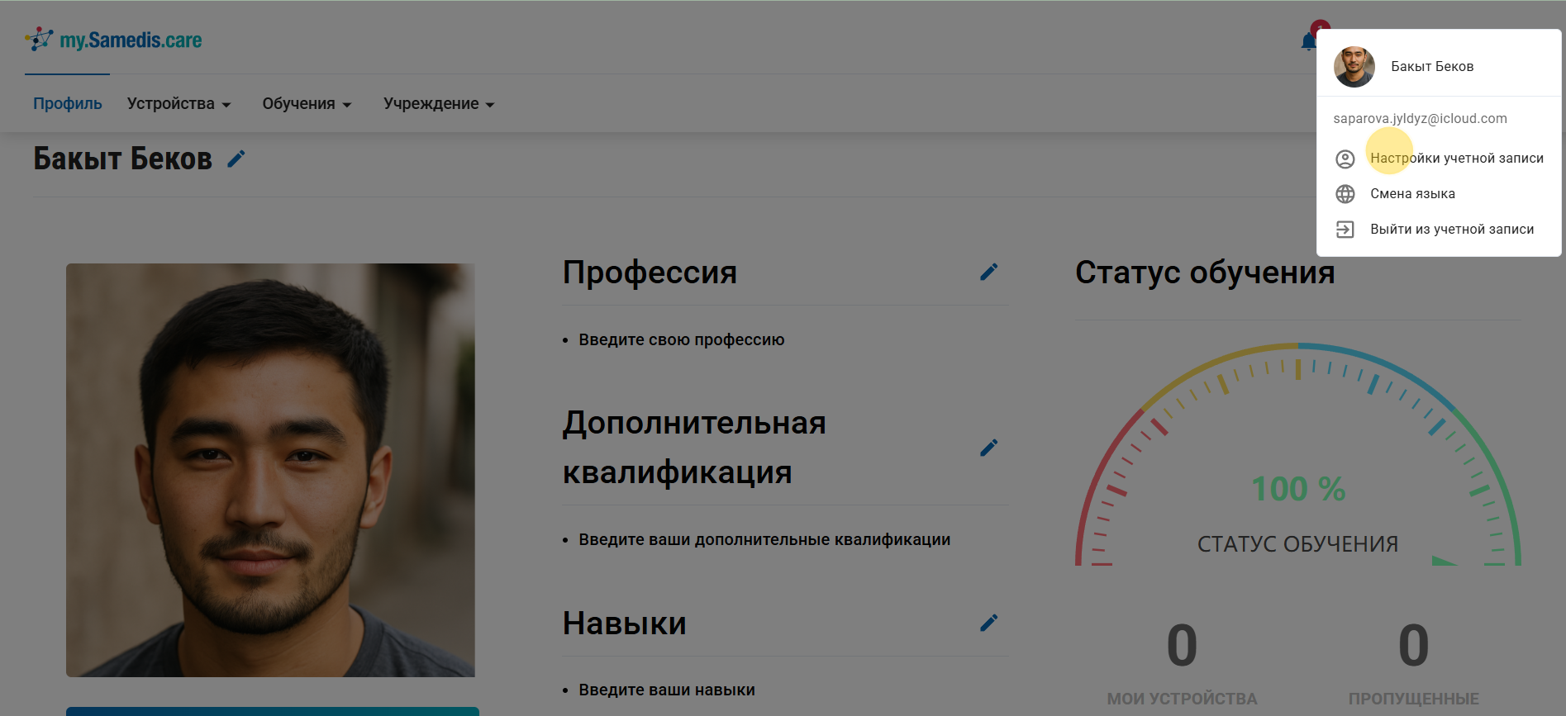Open the notifications bell
The image size is (1566, 716).
click(1308, 41)
